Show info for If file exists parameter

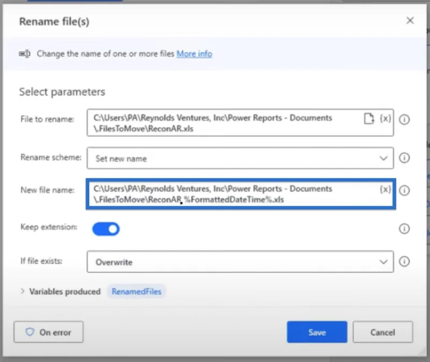pyautogui.click(x=404, y=262)
